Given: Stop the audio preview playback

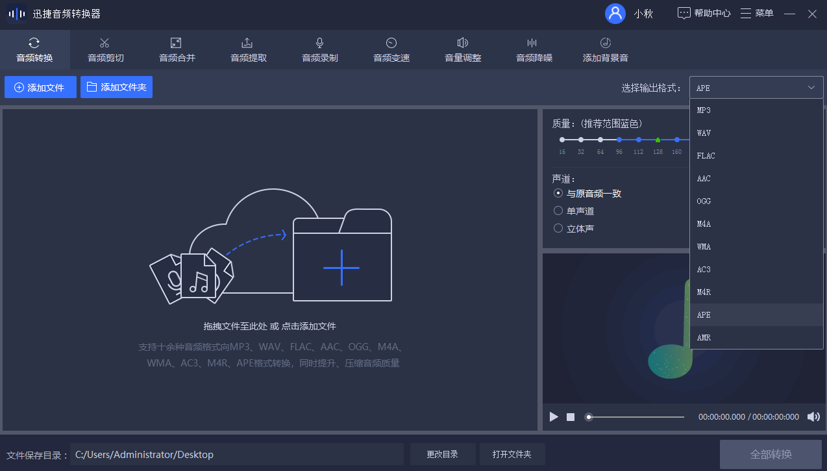Looking at the screenshot, I should 571,417.
